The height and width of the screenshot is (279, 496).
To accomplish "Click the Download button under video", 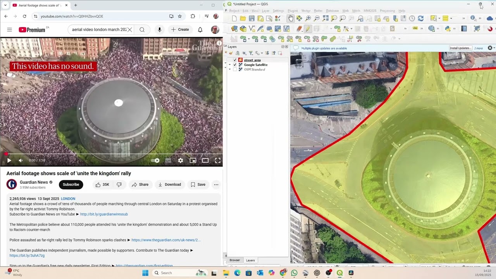I will [169, 184].
